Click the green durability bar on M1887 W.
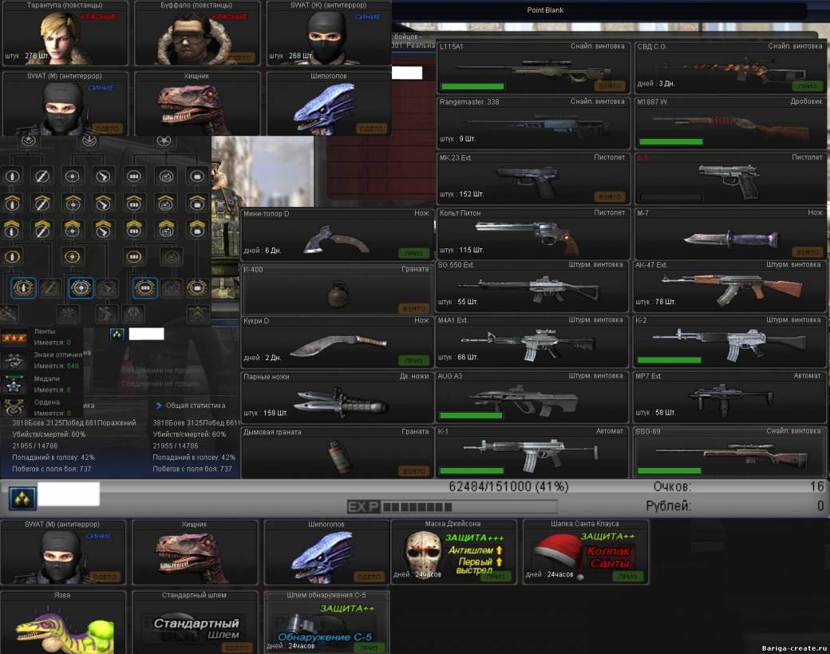The height and width of the screenshot is (654, 830). coord(670,142)
